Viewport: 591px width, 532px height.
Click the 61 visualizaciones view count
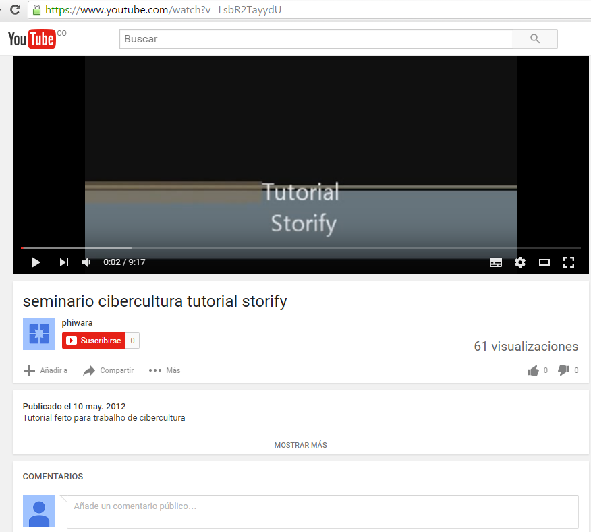point(526,347)
